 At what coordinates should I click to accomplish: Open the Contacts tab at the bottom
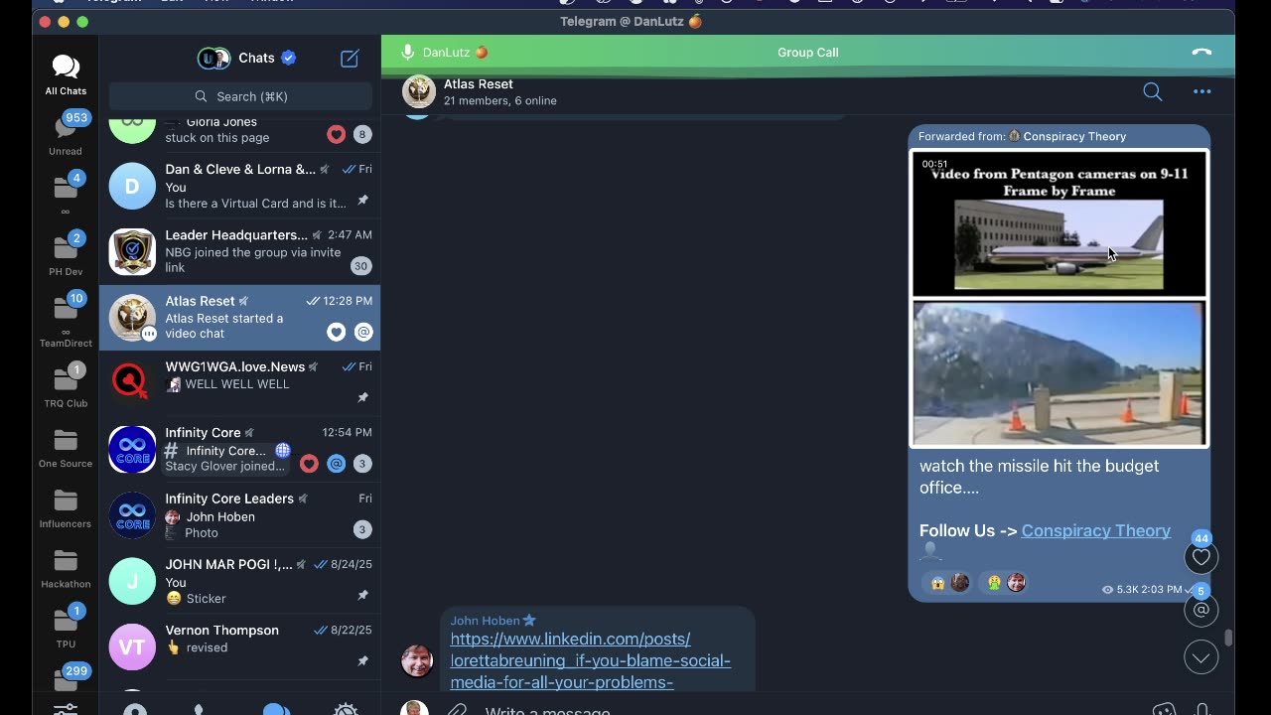(x=135, y=708)
